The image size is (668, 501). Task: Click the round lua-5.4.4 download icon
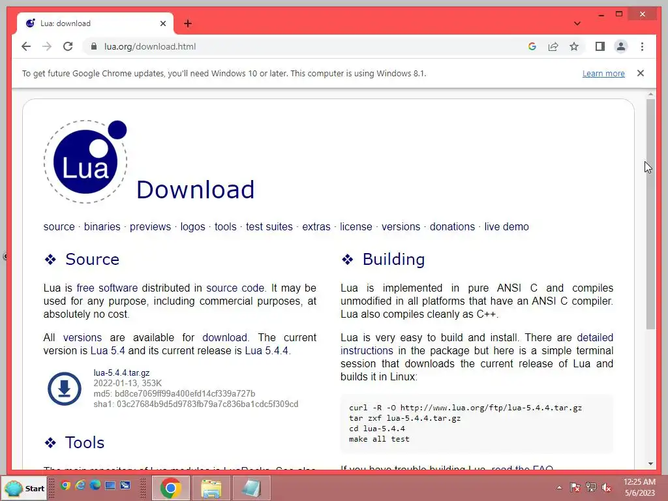pos(65,389)
